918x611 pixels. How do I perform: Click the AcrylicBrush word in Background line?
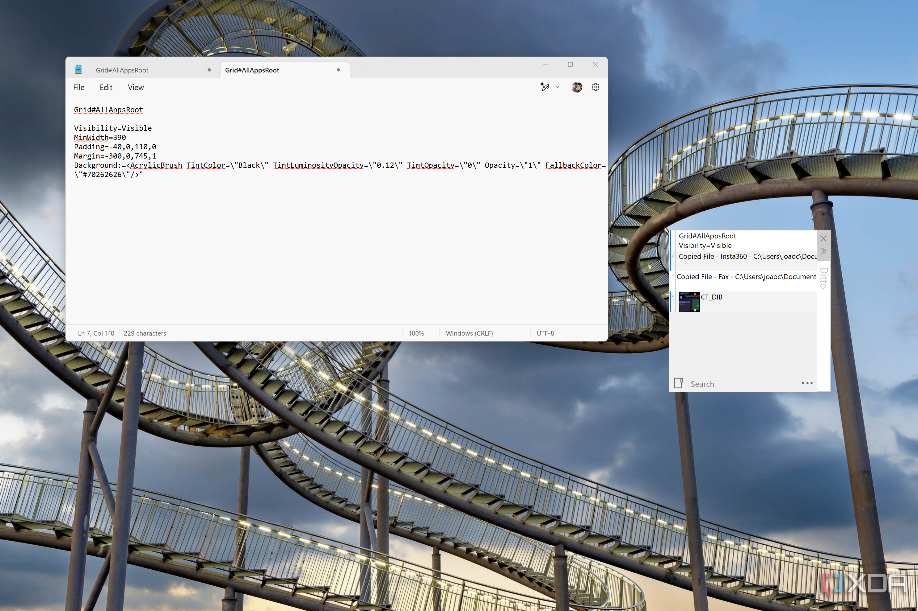point(156,165)
